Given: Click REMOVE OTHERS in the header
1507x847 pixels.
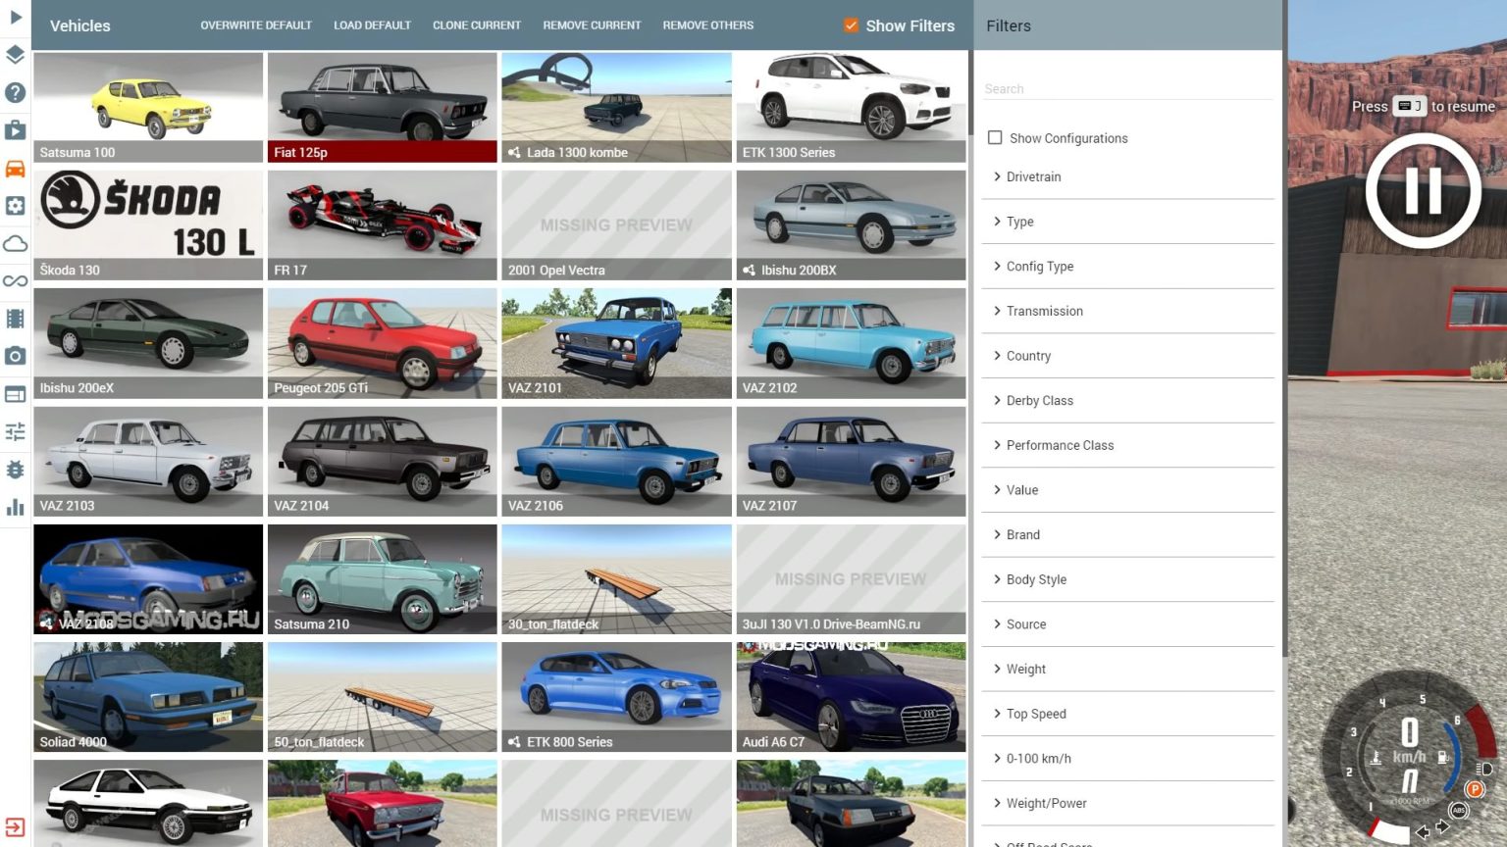Looking at the screenshot, I should point(707,25).
